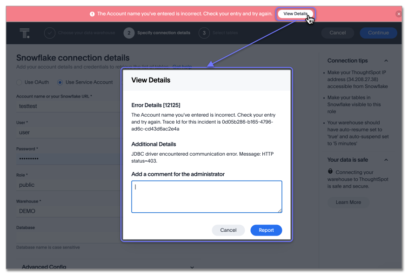Collapse the Connection tips panel
The width and height of the screenshot is (408, 275).
point(386,60)
